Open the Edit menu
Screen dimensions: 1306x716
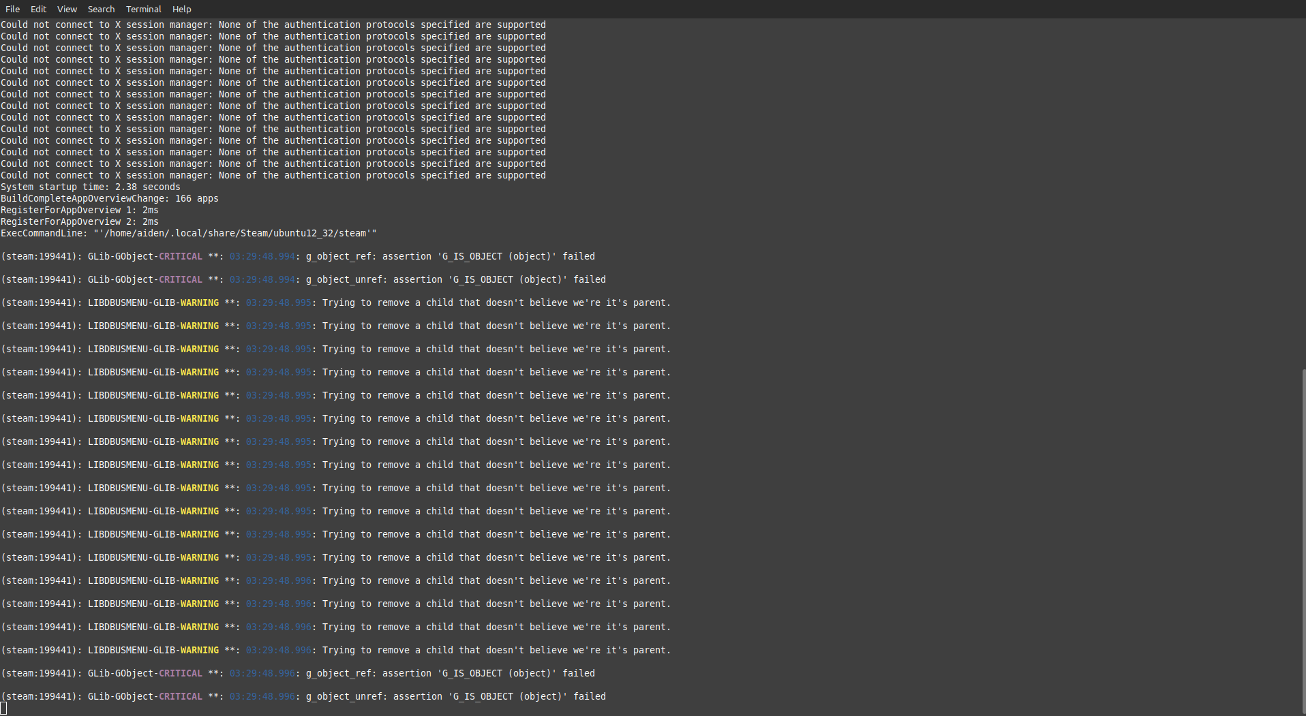click(38, 9)
